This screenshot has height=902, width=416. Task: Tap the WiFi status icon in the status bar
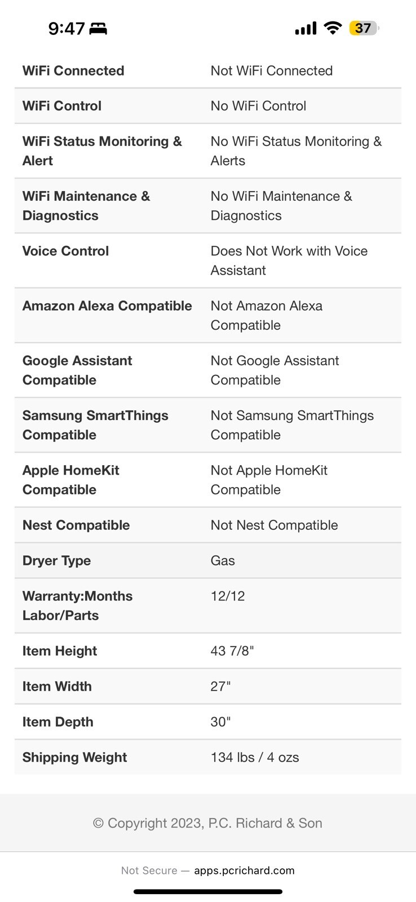coord(332,28)
